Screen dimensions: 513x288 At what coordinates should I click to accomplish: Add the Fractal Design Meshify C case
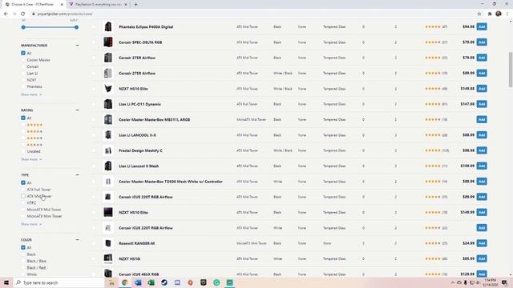point(482,150)
